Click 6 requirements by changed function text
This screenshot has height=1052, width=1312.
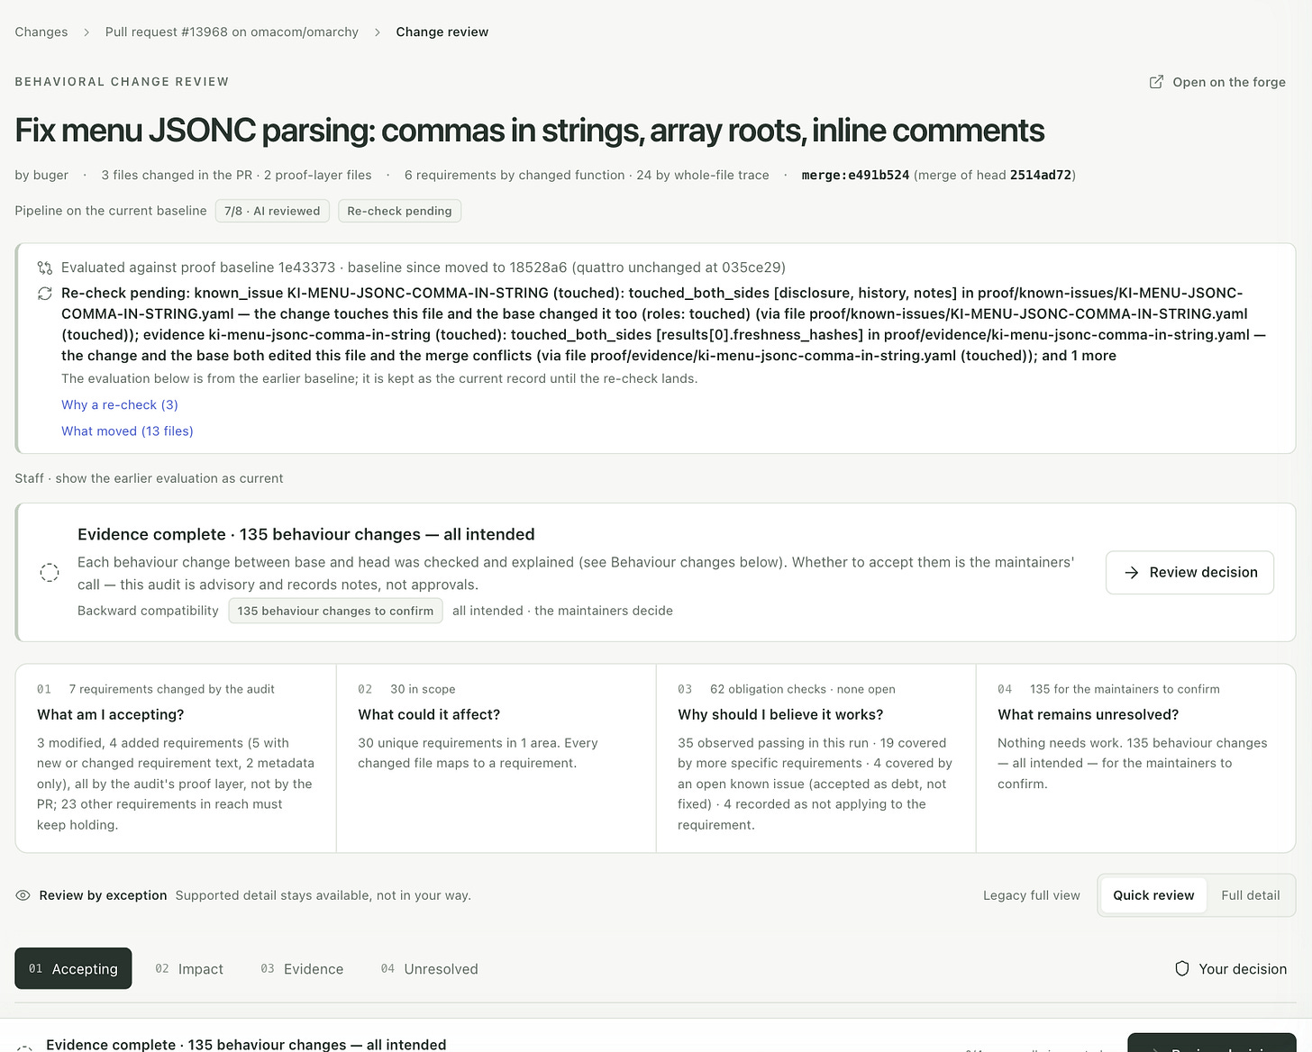coord(515,175)
